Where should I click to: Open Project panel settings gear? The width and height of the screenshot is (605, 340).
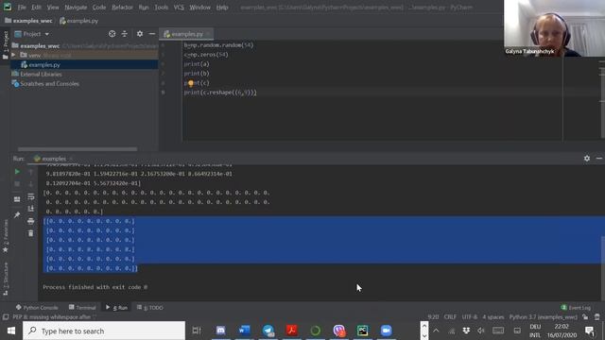tap(140, 34)
